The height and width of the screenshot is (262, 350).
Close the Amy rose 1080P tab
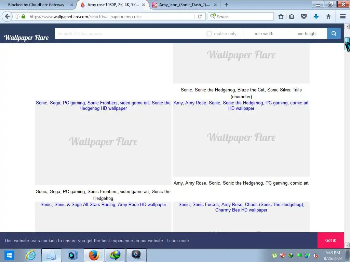point(144,5)
